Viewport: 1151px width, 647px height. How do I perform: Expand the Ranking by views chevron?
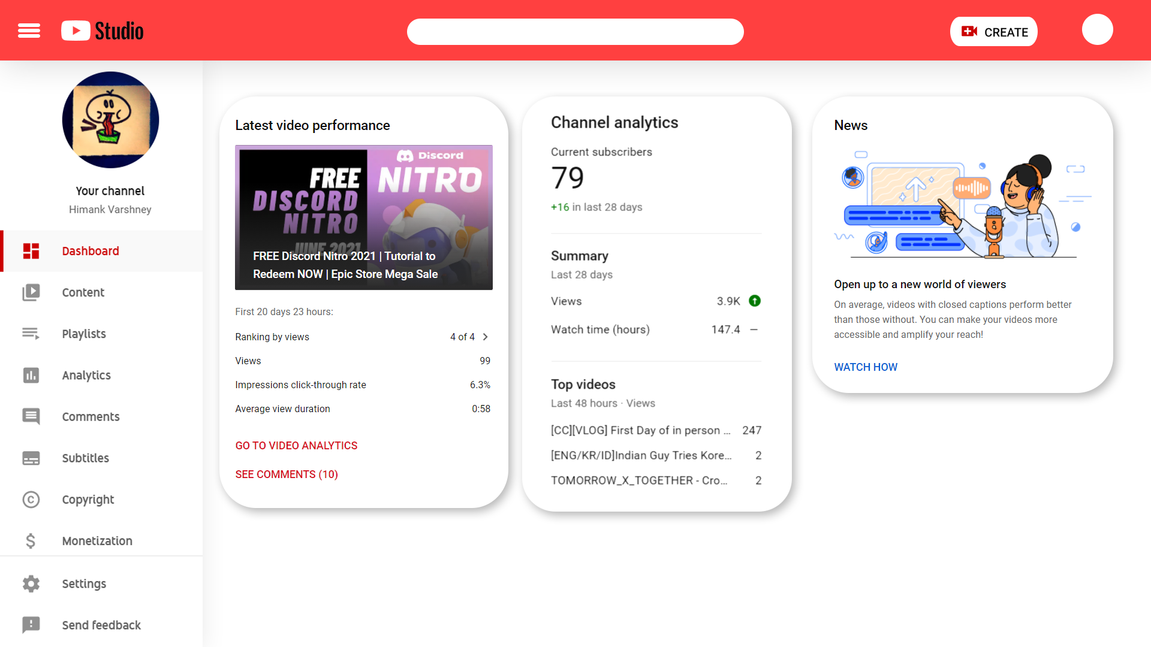[486, 337]
